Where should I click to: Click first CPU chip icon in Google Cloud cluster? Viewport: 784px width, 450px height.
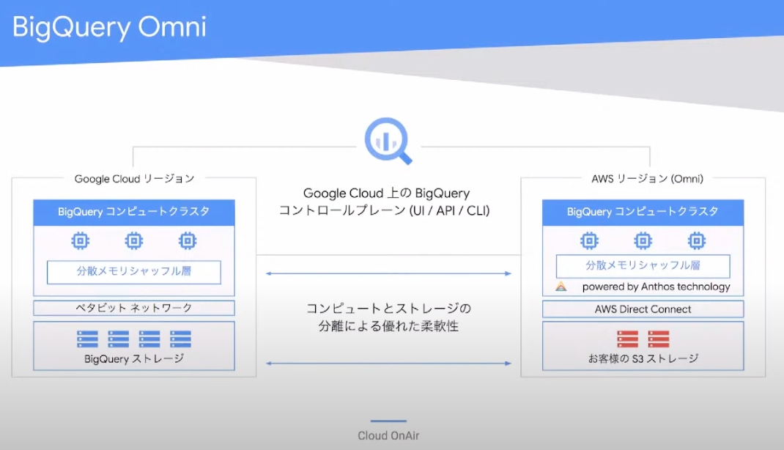tap(81, 241)
